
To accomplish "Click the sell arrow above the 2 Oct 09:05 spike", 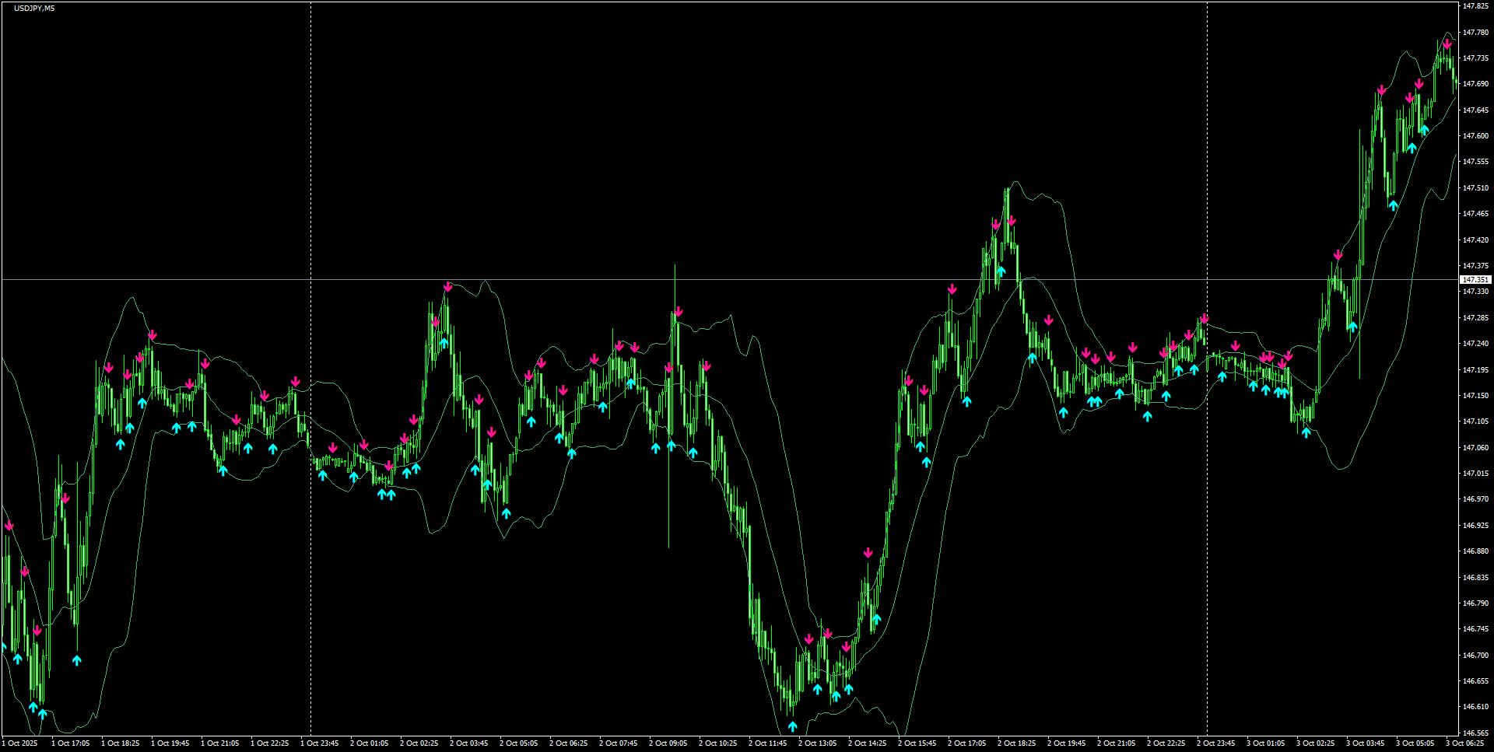I will 677,312.
